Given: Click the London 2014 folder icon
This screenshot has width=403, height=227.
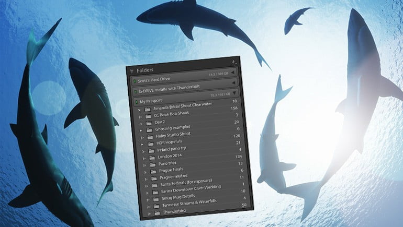Looking at the screenshot, I should tap(152, 158).
